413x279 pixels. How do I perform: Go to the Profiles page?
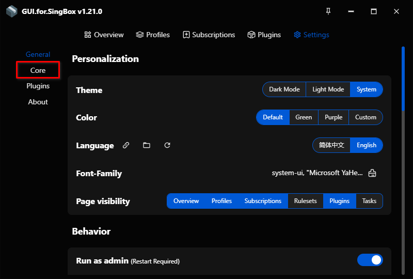[153, 35]
